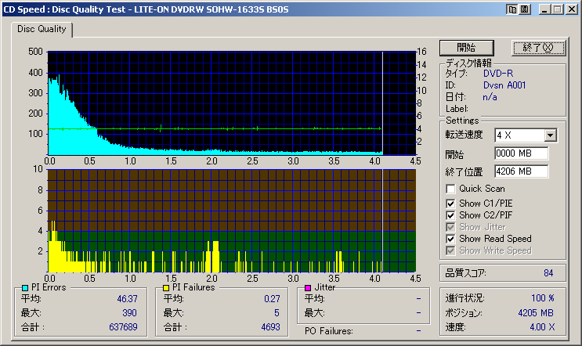Image resolution: width=582 pixels, height=346 pixels.
Task: Click the magenta Jitter legend swatch
Action: [x=308, y=288]
